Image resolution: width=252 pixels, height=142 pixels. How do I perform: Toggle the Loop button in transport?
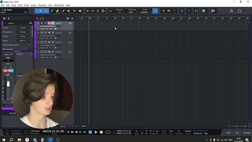(108, 132)
